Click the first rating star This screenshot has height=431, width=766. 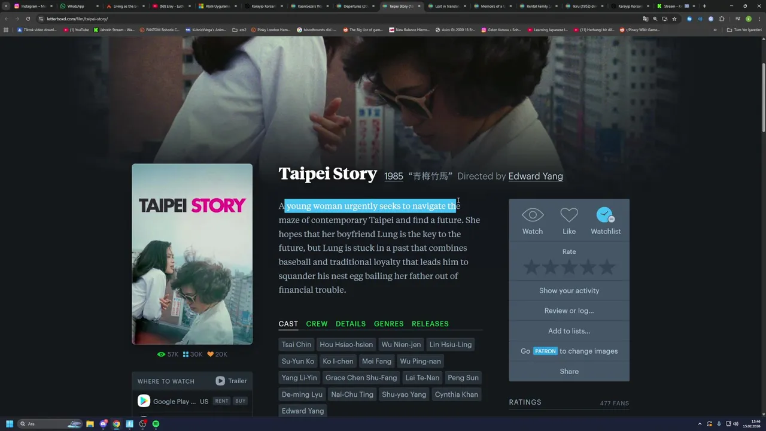pyautogui.click(x=531, y=268)
